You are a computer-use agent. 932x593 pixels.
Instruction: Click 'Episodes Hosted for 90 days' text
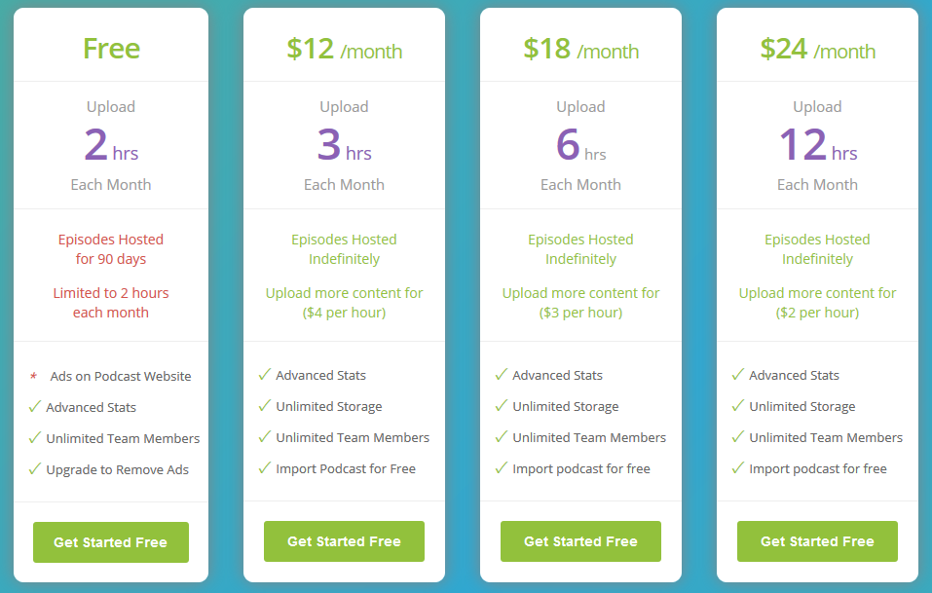click(x=111, y=249)
